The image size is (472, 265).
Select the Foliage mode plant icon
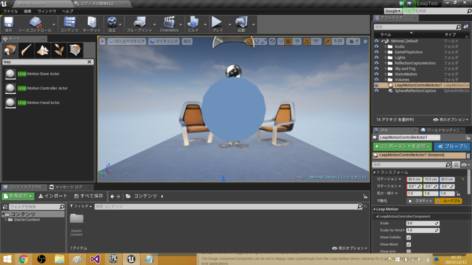(59, 50)
